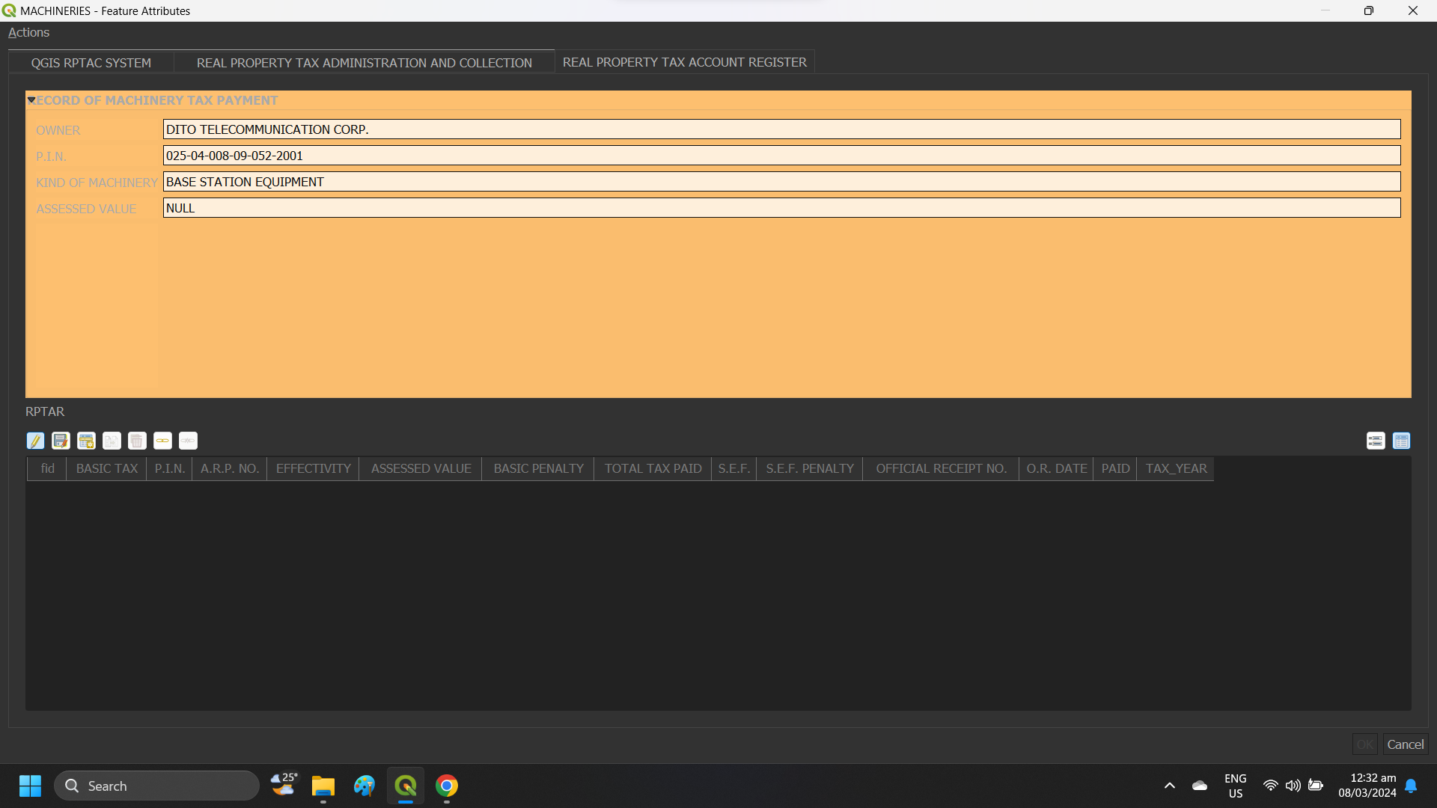The height and width of the screenshot is (808, 1437).
Task: Click the Cancel button
Action: (1405, 744)
